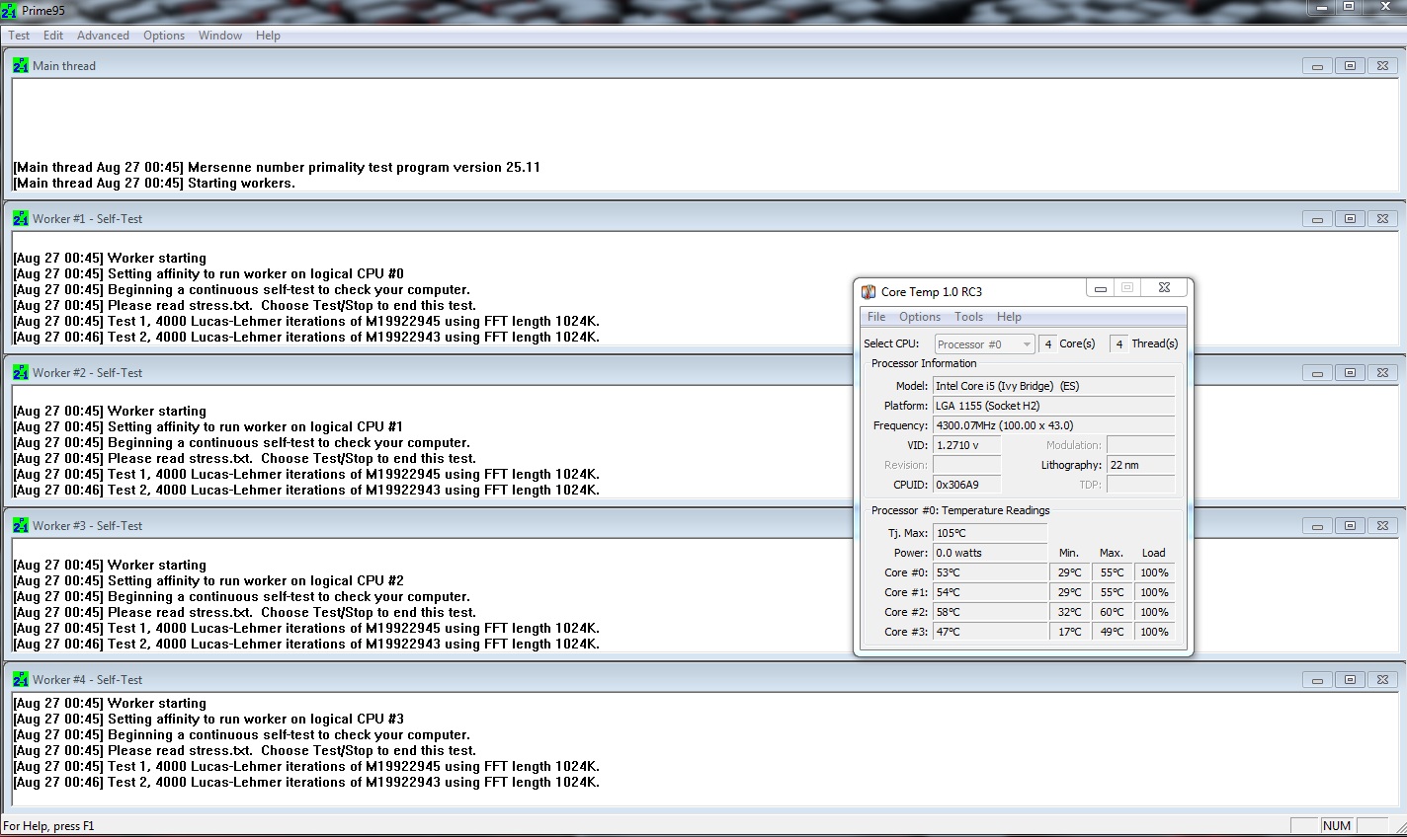Click the Worker #4 - Self-Test title bar
Screen dimensions: 1407x837
click(703, 680)
